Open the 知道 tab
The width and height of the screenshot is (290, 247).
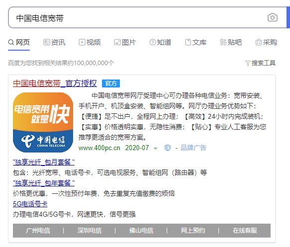click(x=160, y=42)
